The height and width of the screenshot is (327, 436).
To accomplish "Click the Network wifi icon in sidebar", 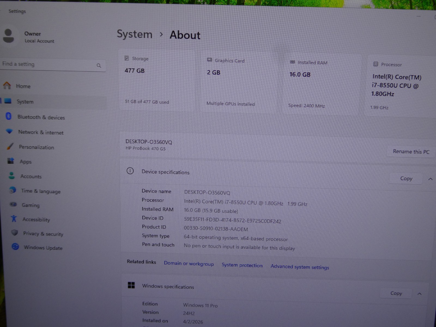I will click(x=10, y=131).
